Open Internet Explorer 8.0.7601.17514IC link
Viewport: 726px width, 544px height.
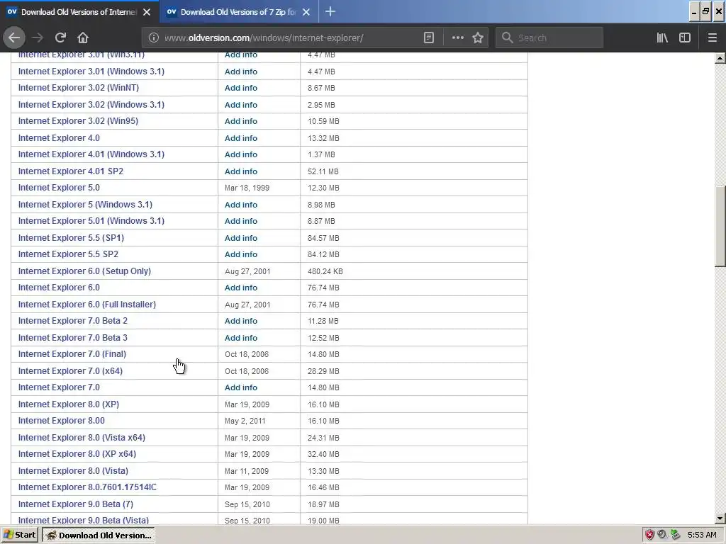point(87,487)
